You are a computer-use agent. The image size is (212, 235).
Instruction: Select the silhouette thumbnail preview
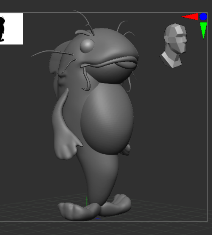(x=12, y=29)
